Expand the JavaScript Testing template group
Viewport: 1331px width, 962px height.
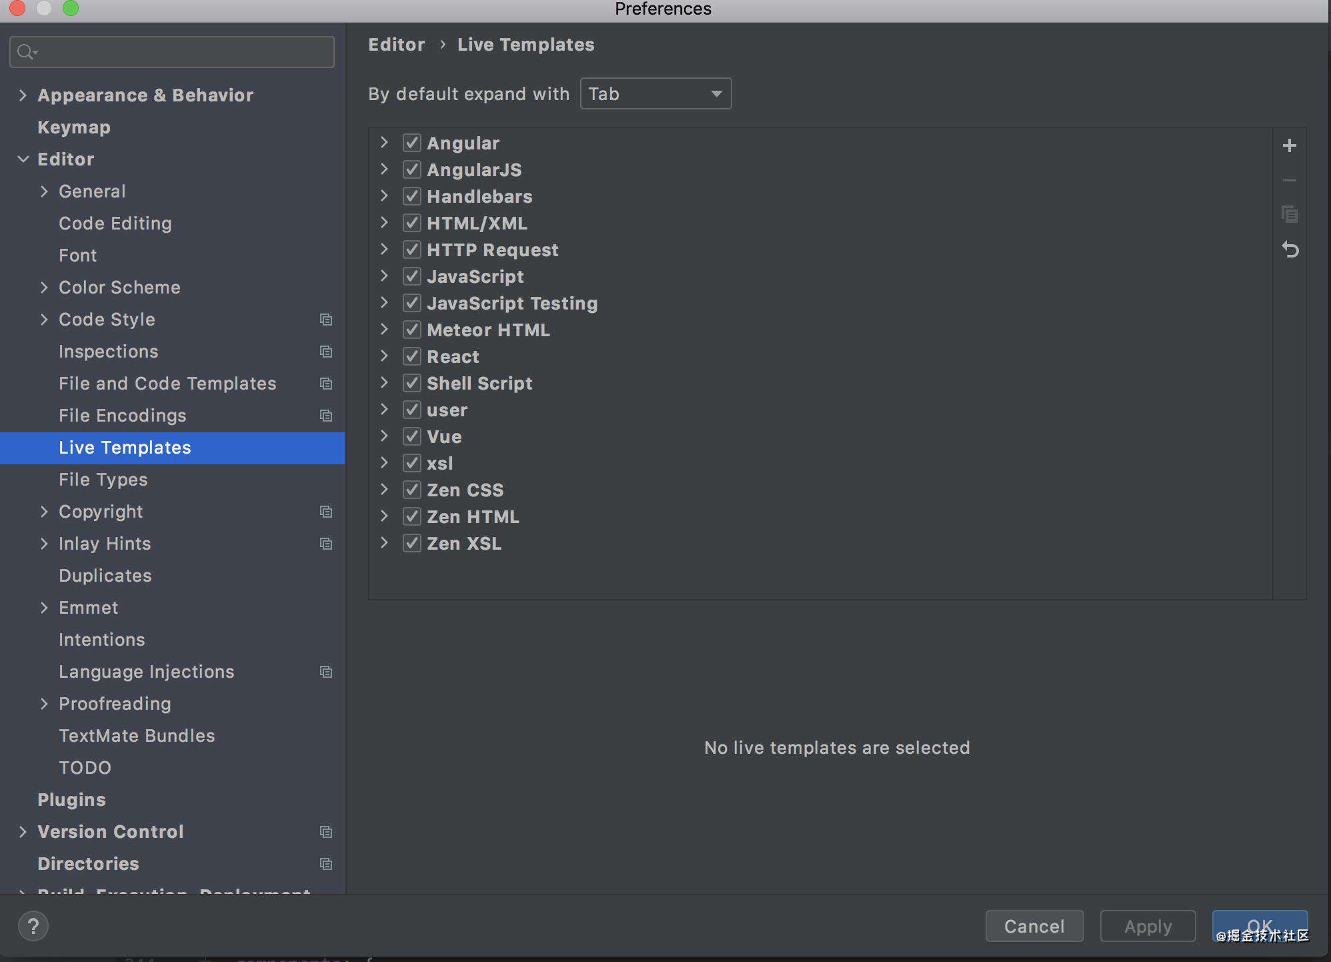[384, 303]
